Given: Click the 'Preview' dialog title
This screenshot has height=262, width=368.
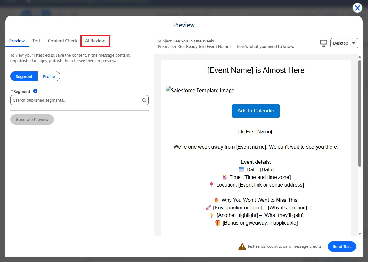Looking at the screenshot, I should [x=184, y=25].
